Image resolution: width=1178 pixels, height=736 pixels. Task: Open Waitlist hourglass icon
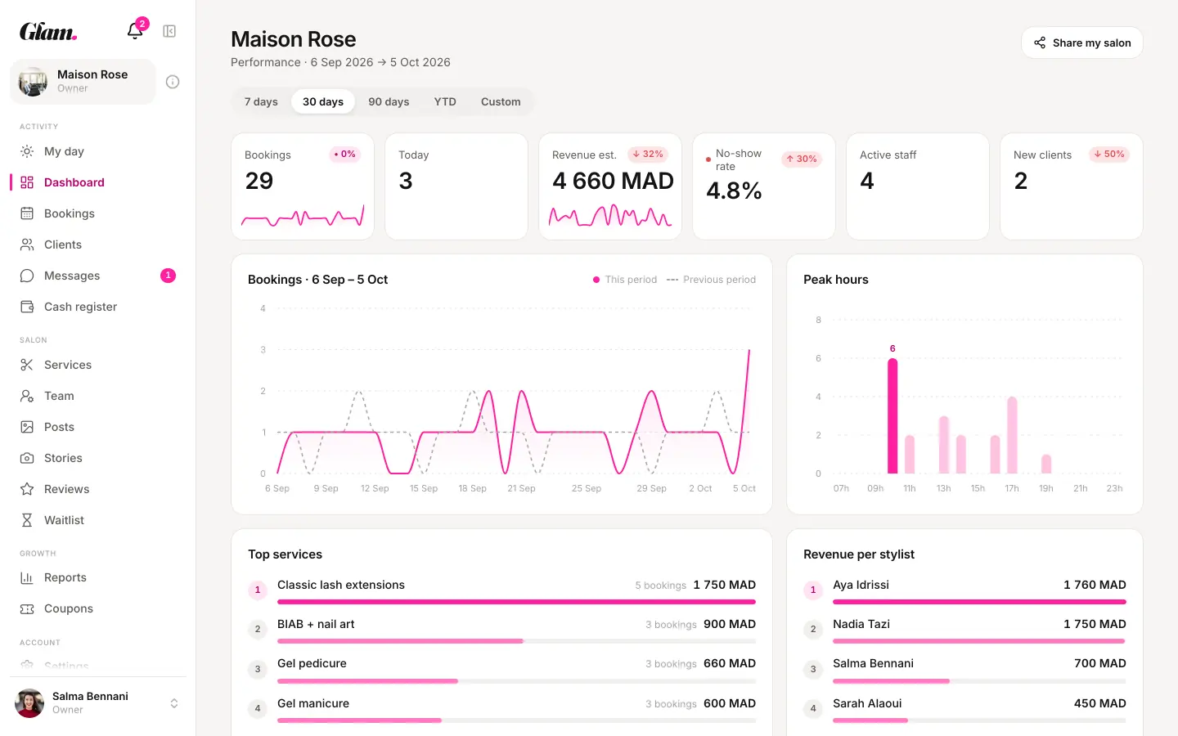pyautogui.click(x=27, y=520)
